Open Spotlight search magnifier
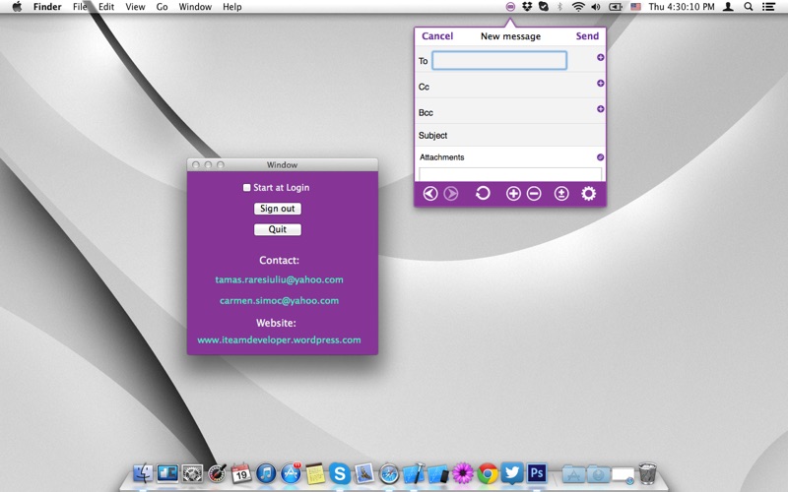This screenshot has height=492, width=788. pyautogui.click(x=749, y=7)
